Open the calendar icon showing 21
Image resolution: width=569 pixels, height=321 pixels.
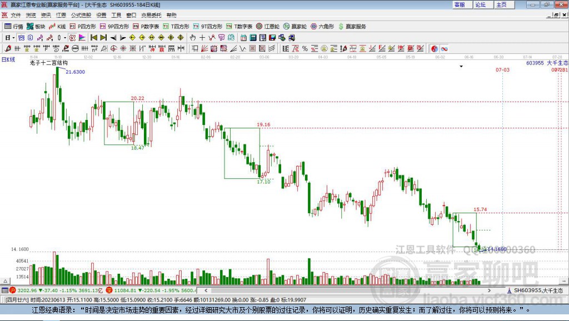tap(243, 37)
